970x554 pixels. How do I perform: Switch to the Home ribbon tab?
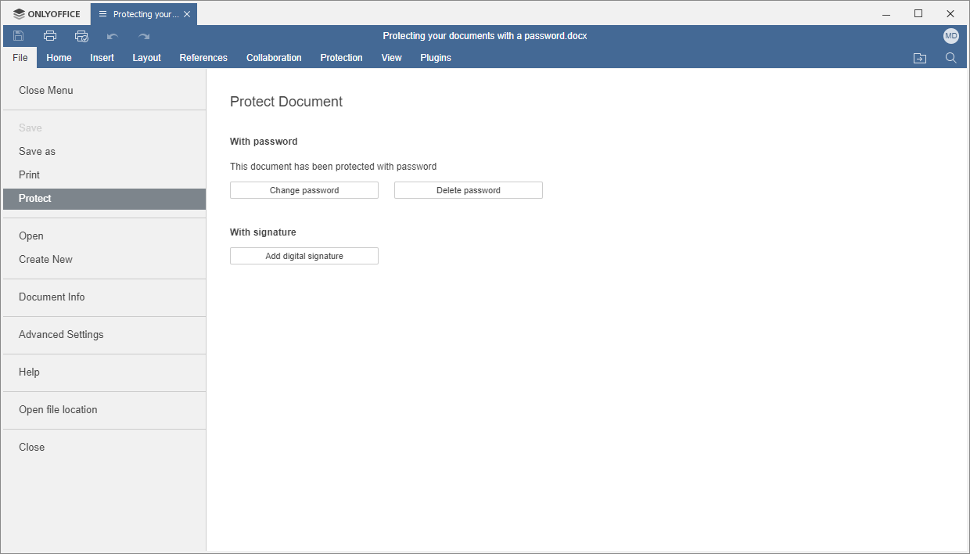click(x=59, y=57)
